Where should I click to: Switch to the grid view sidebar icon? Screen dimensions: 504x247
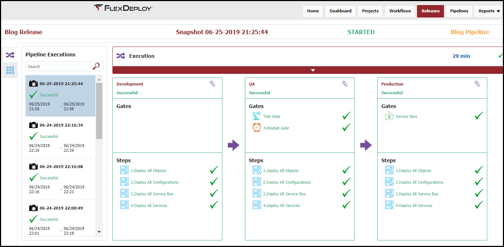coord(10,70)
